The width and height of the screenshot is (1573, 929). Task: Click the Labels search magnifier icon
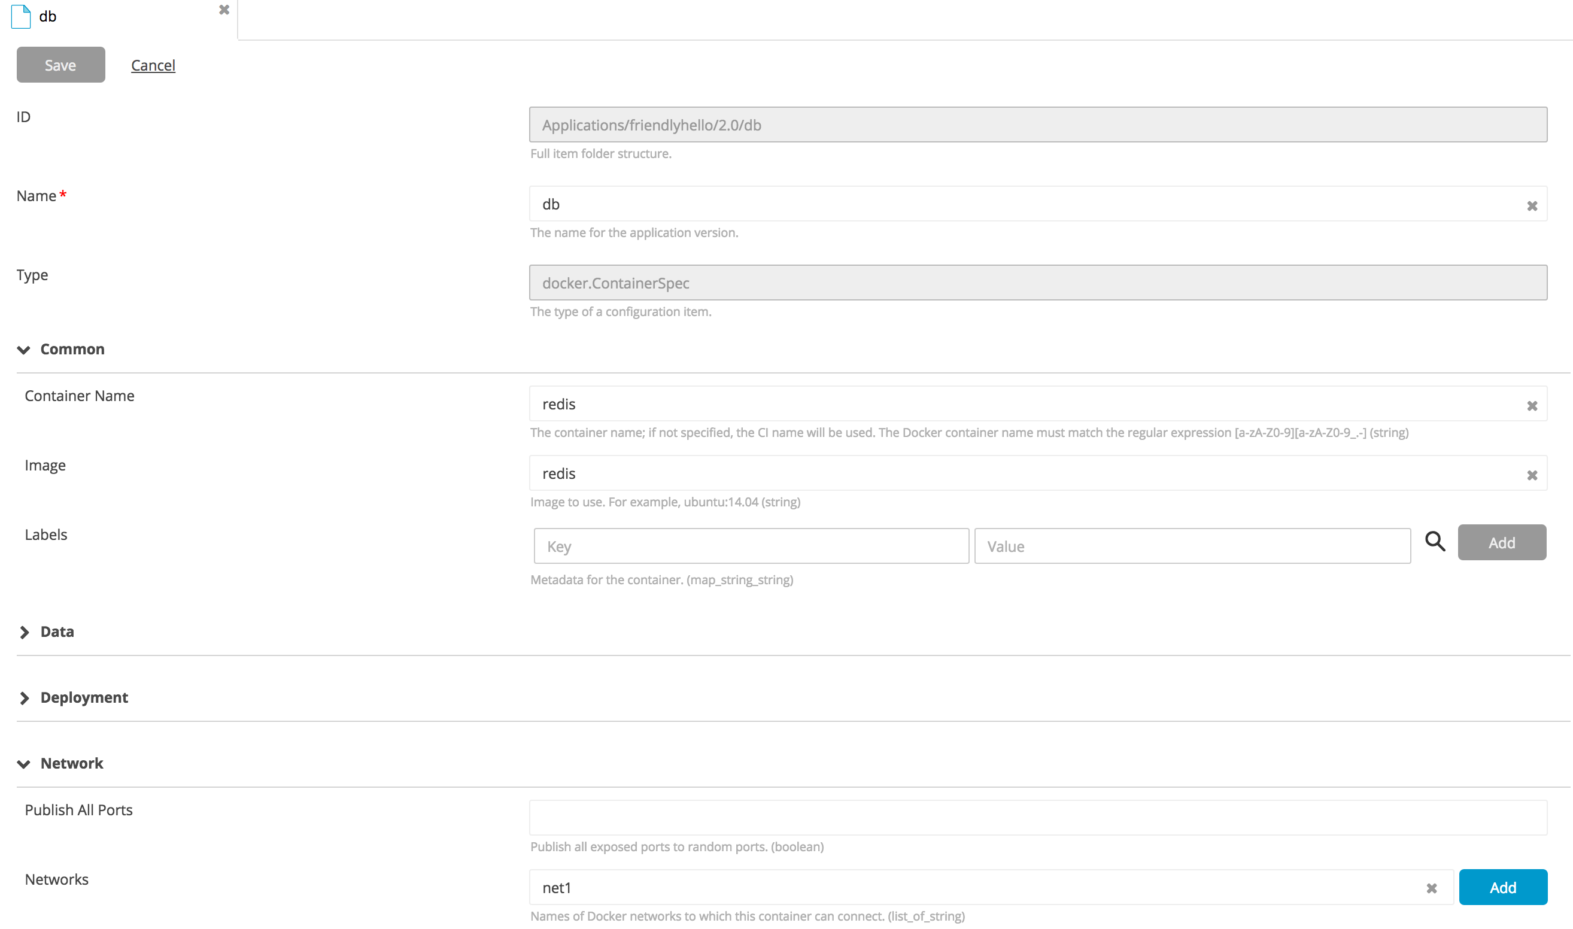point(1435,542)
